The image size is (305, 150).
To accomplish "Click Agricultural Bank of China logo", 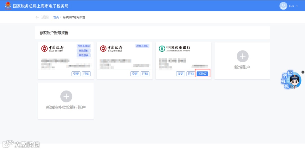I will pos(175,48).
